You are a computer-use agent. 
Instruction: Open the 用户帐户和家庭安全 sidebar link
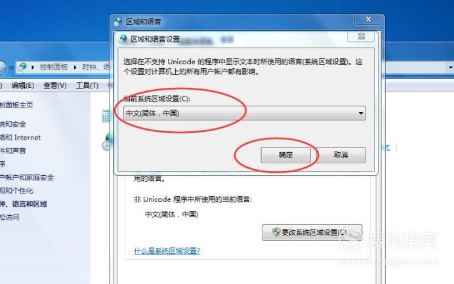[x=27, y=178]
